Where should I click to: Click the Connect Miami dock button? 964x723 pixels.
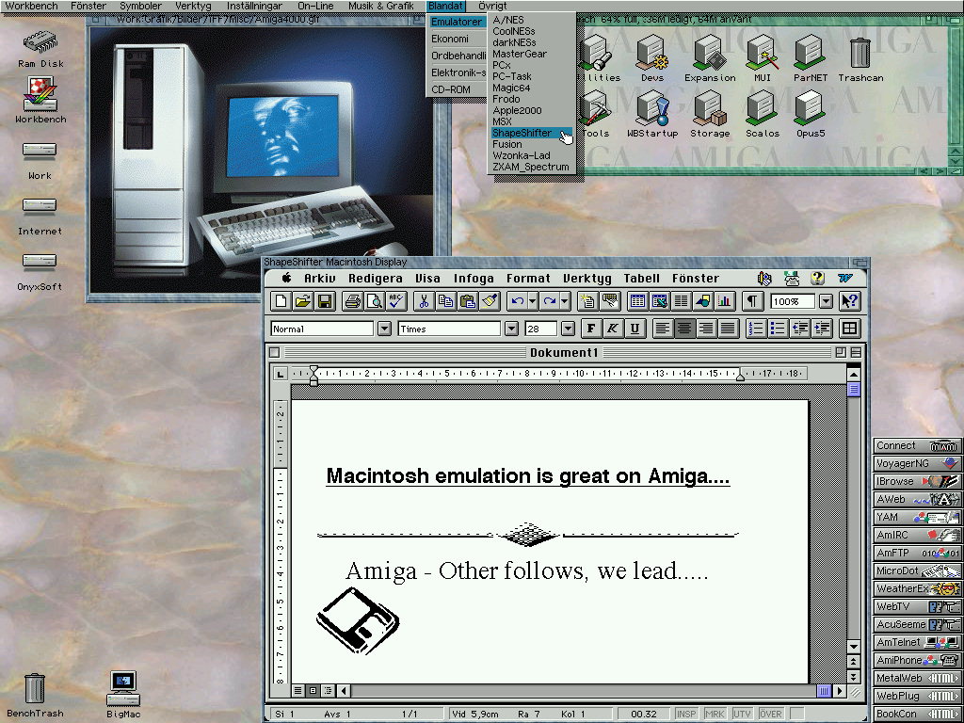pos(917,445)
